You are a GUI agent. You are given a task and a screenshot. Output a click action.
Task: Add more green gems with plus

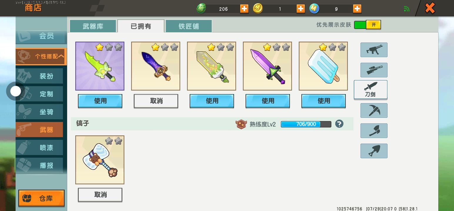244,9
